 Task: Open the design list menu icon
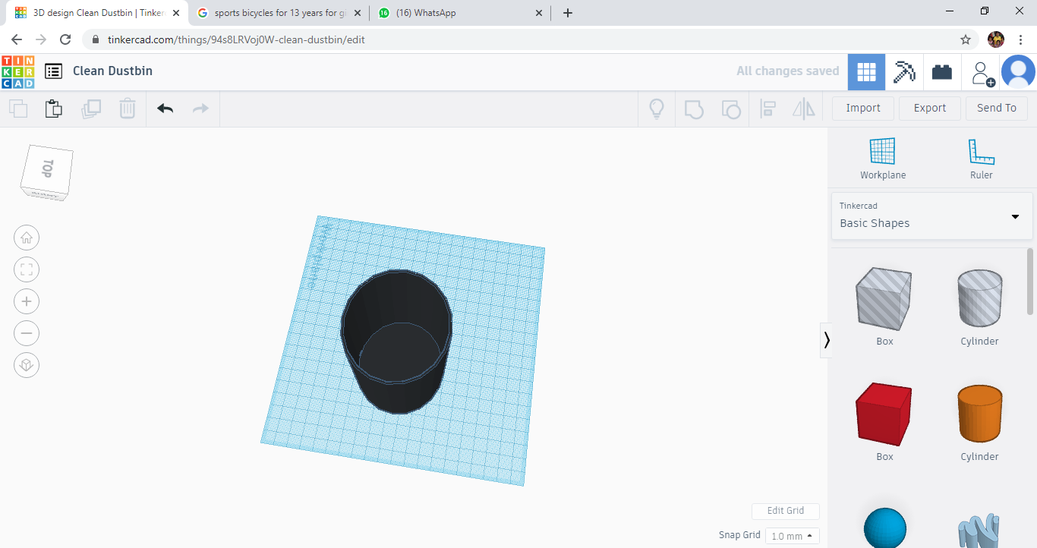(x=53, y=71)
